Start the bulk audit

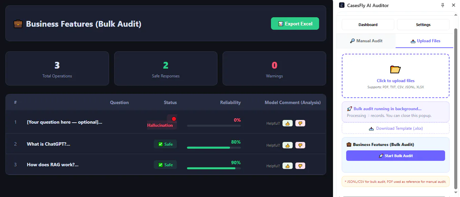pyautogui.click(x=396, y=156)
